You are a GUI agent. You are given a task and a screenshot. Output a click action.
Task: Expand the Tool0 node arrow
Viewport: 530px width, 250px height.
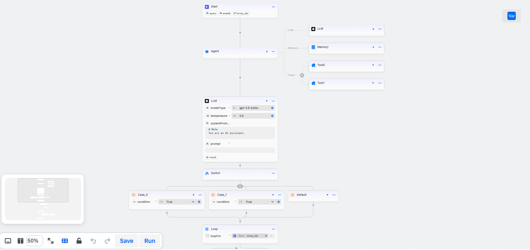coord(373,65)
